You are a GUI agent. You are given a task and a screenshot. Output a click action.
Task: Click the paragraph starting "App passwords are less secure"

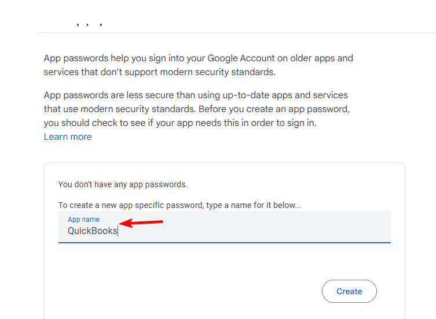[197, 109]
